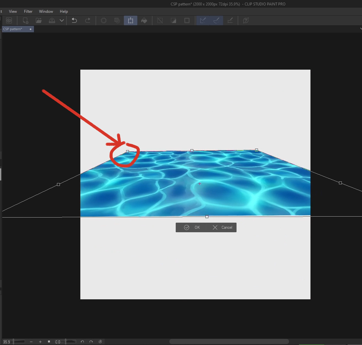
Task: Click the Save icon in toolbar
Action: [x=52, y=20]
